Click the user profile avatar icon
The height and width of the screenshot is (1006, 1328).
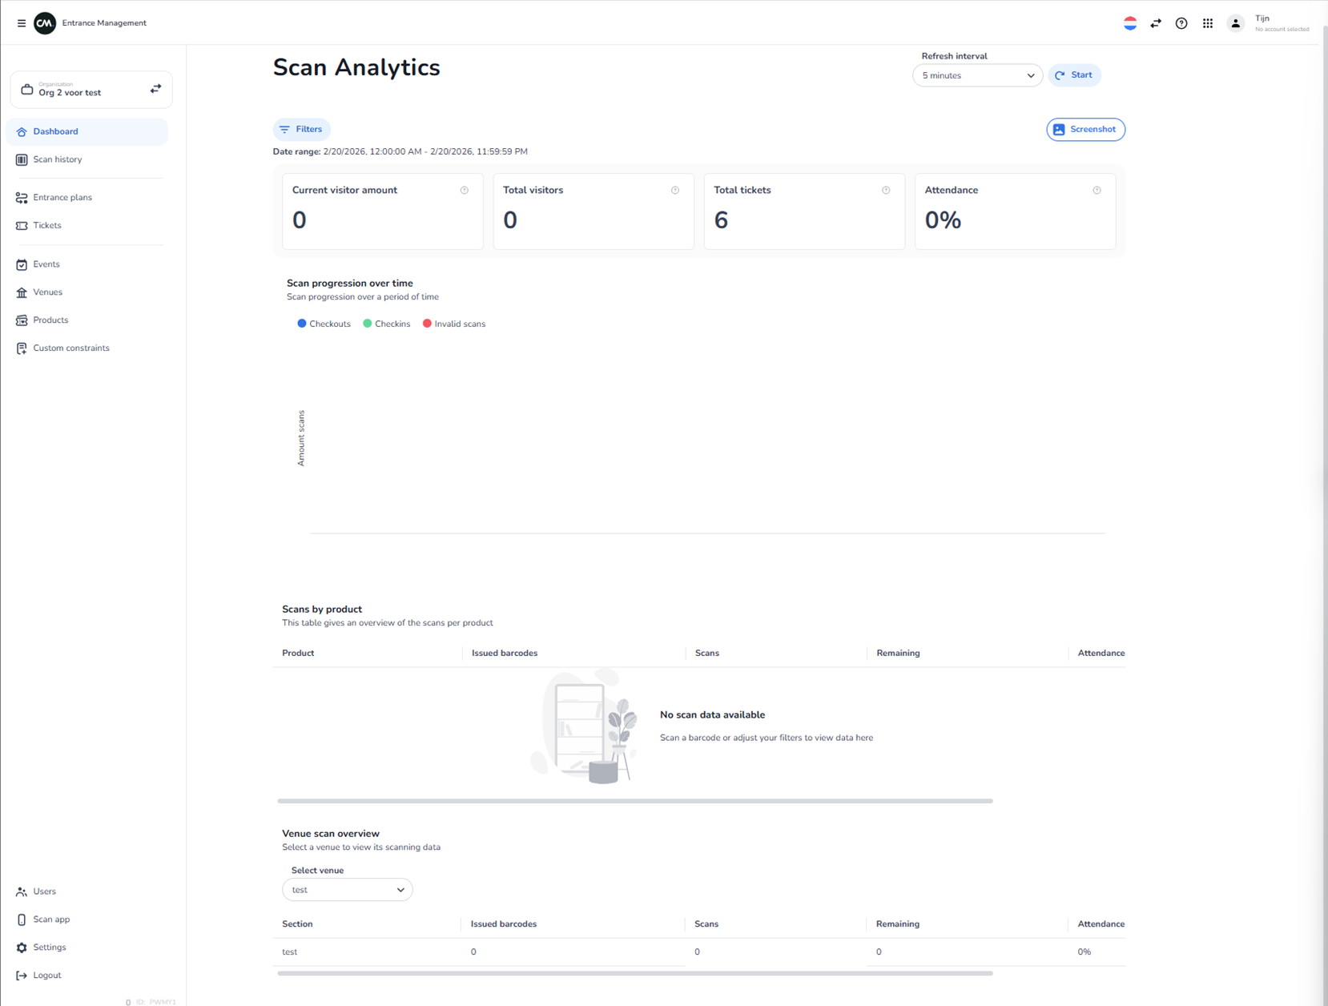coord(1235,23)
